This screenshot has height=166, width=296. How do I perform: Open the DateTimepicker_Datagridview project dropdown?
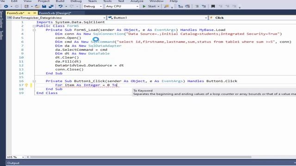pos(56,18)
